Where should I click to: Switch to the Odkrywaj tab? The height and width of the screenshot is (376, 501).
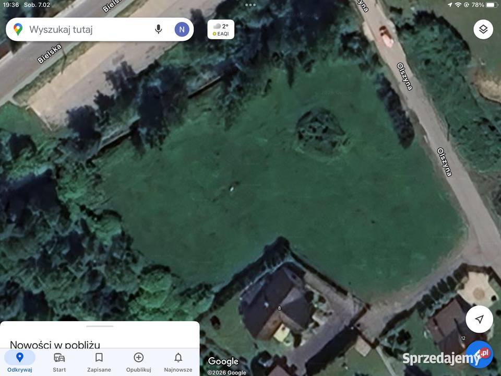(20, 362)
